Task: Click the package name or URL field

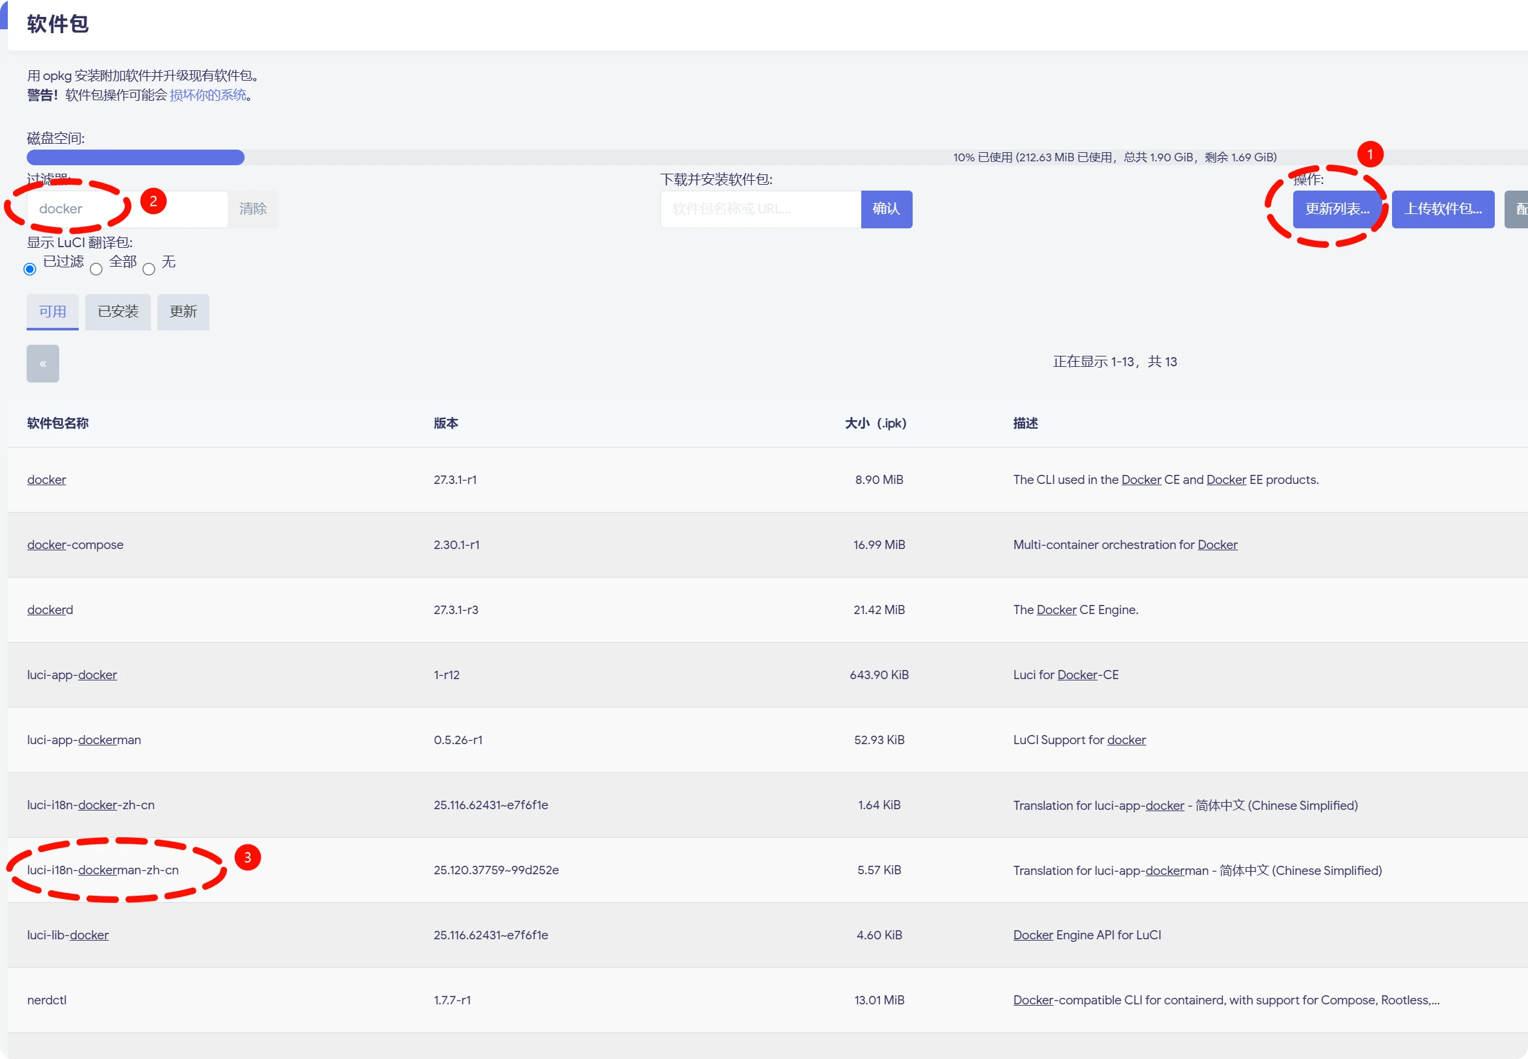Action: [760, 209]
